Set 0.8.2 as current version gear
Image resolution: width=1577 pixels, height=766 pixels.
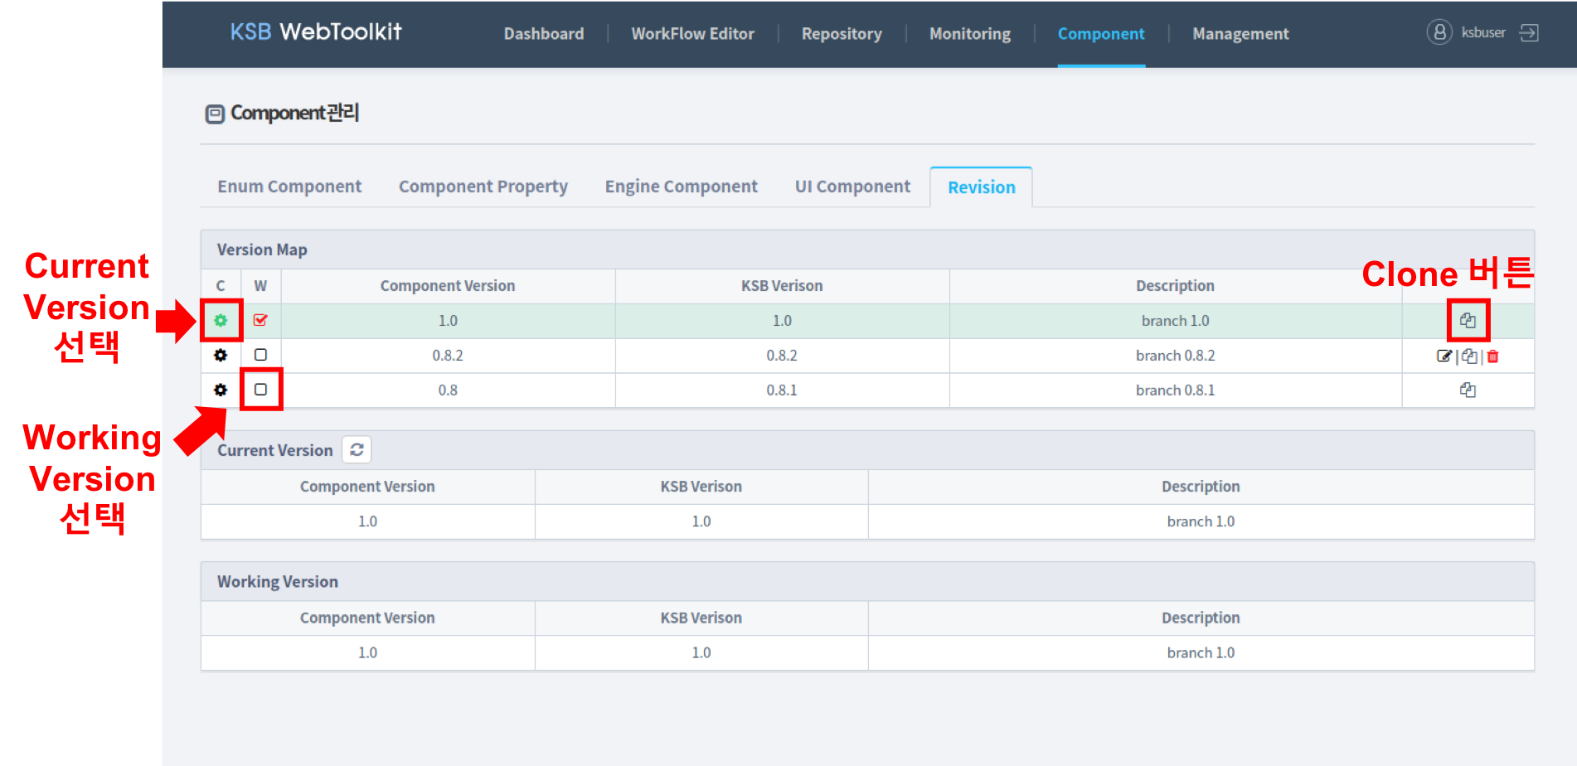[x=221, y=355]
